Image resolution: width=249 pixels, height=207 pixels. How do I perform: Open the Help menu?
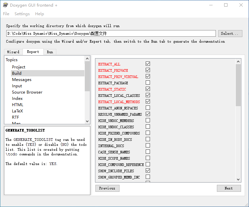click(x=39, y=14)
